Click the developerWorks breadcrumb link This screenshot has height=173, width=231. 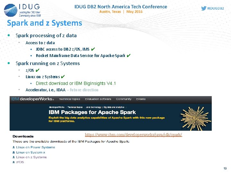coord(56,107)
